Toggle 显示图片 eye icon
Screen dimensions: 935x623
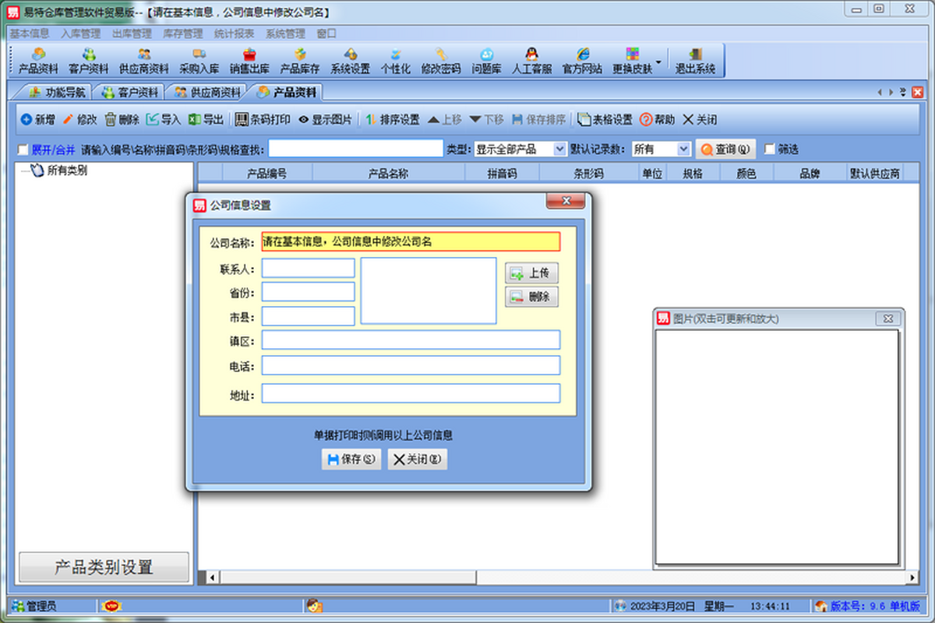[x=325, y=120]
